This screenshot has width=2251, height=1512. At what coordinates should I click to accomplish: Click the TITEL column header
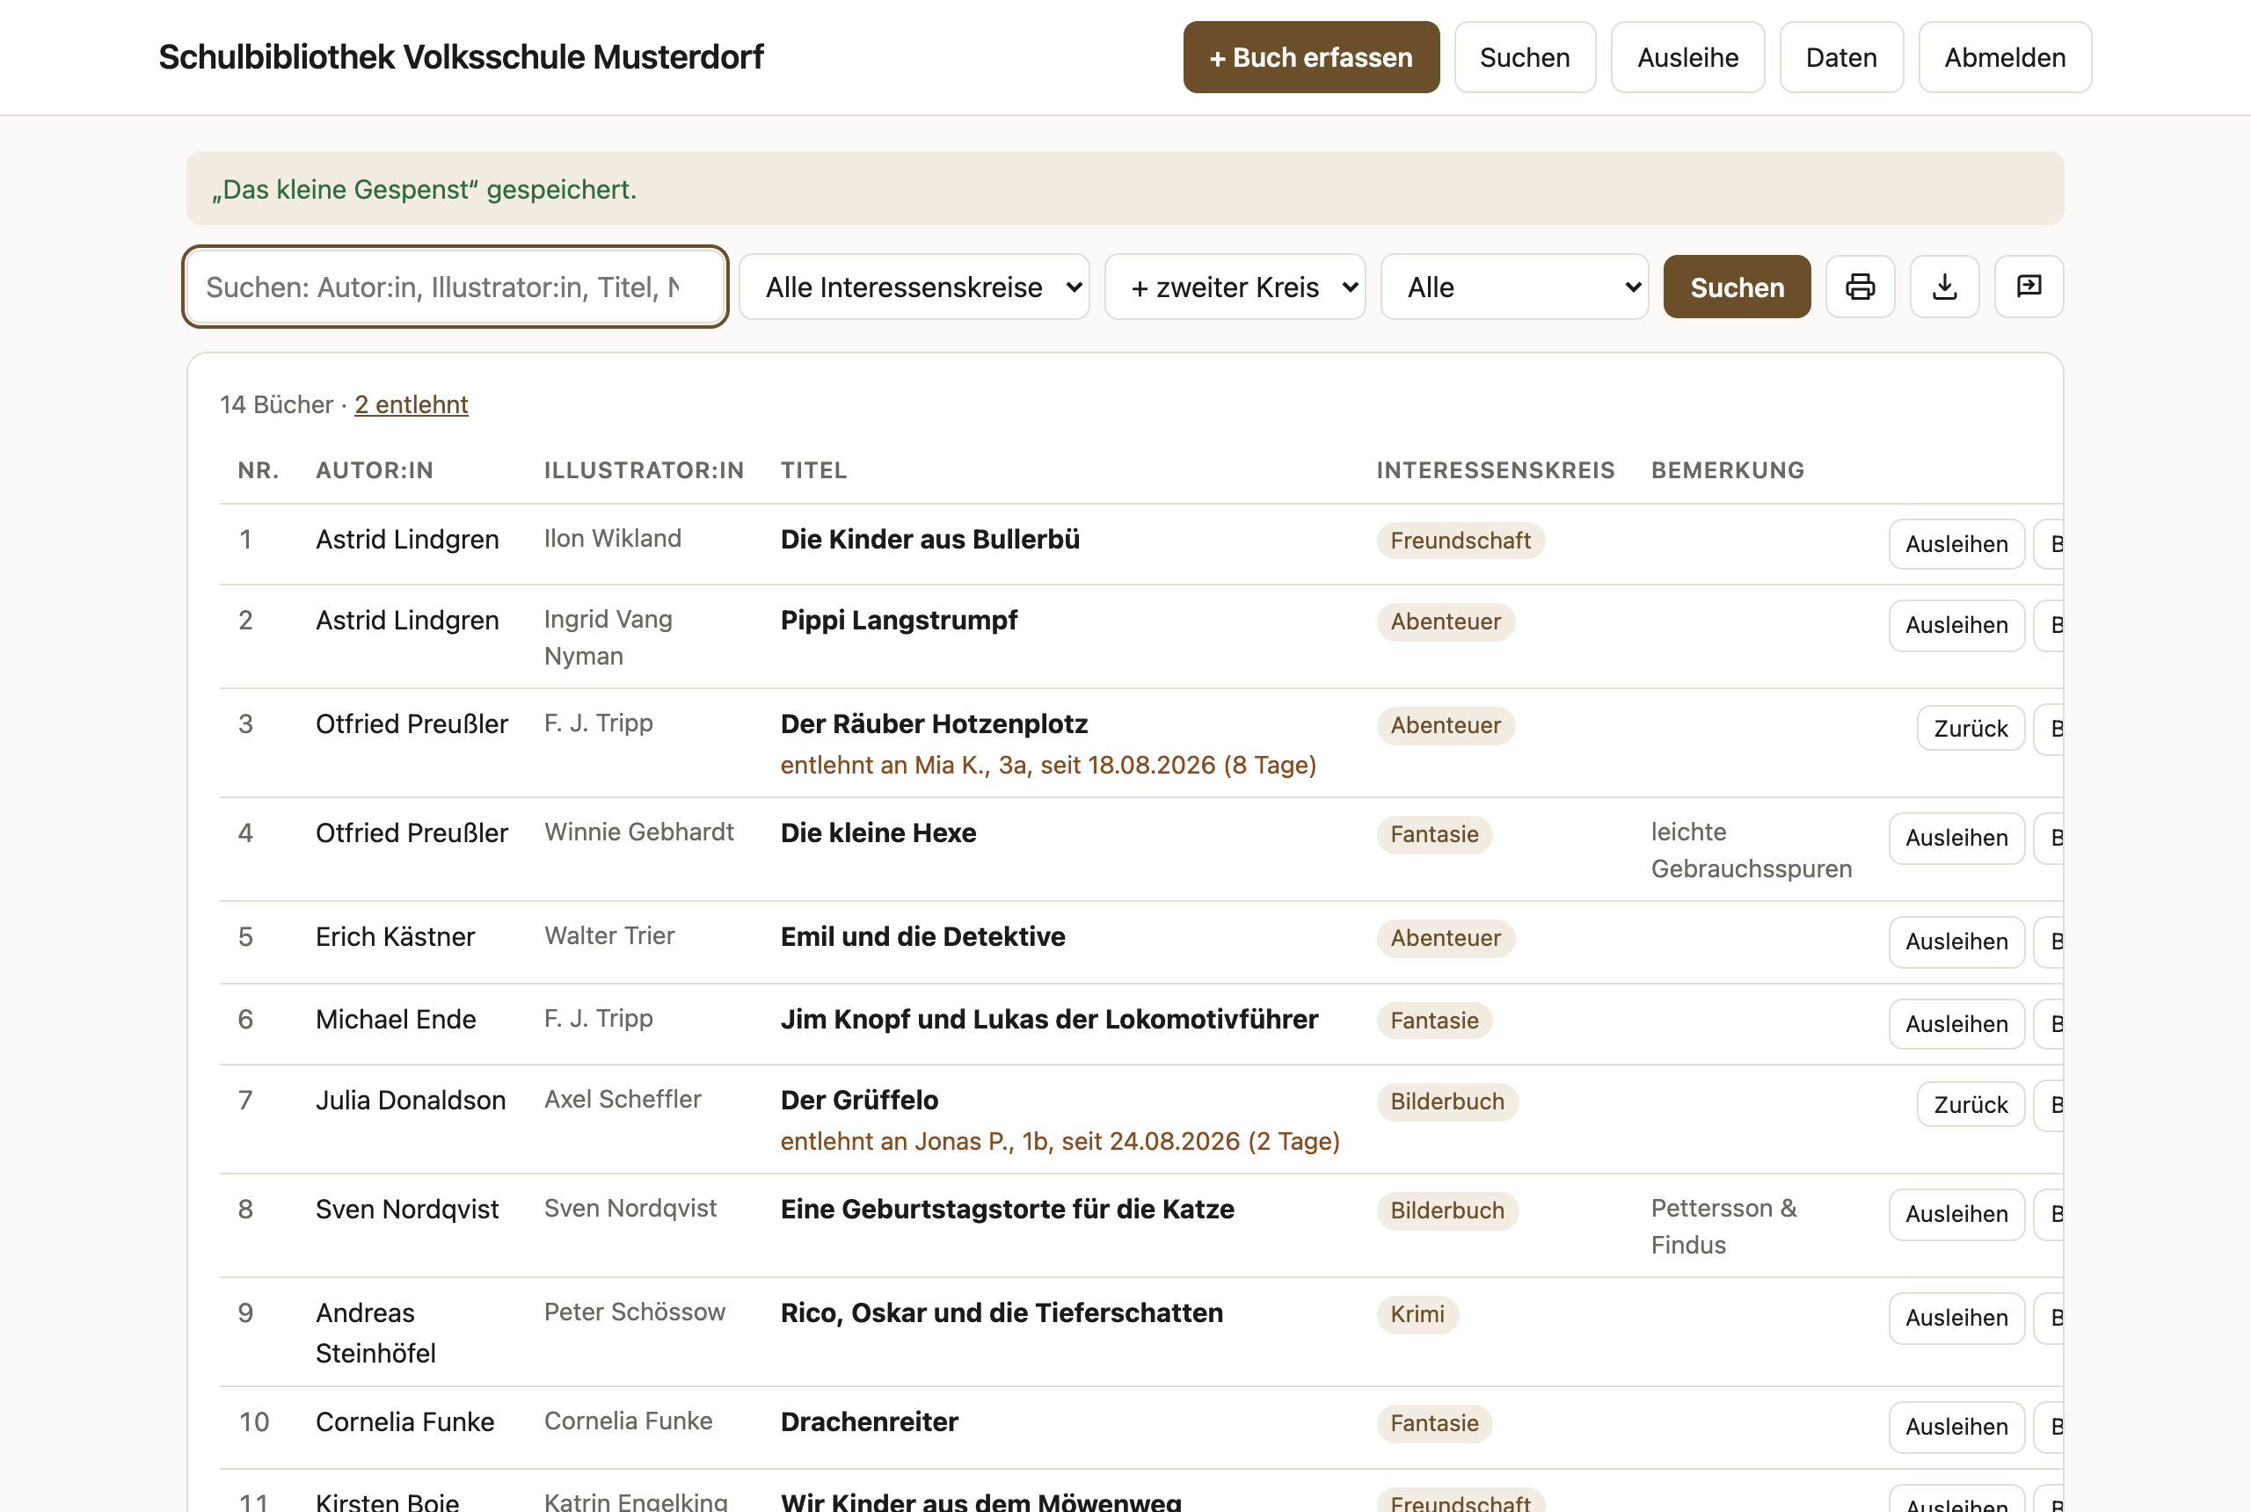click(x=813, y=469)
